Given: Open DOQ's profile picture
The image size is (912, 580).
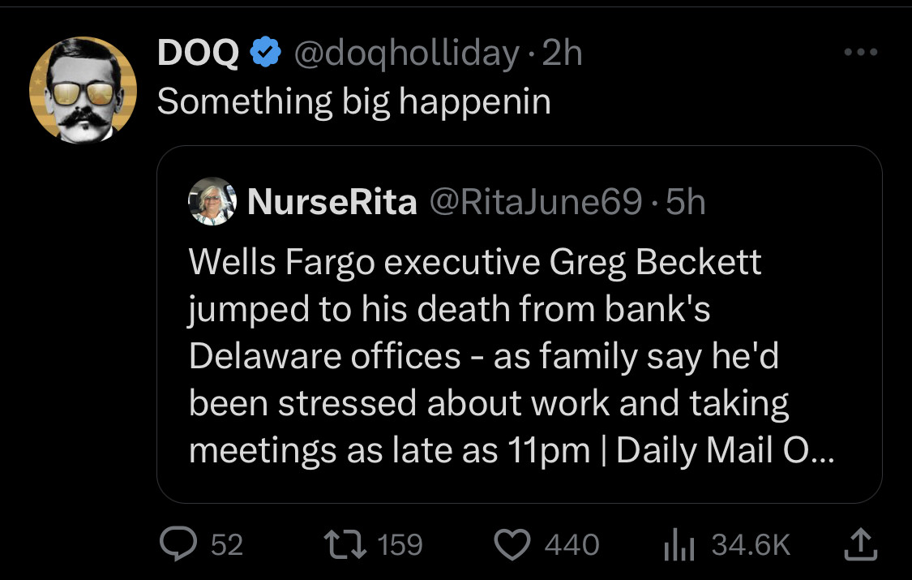Looking at the screenshot, I should [83, 90].
